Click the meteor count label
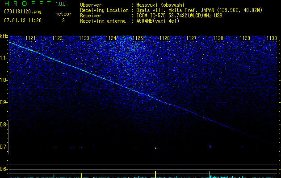Viewport: 281px width, 178px height. (63, 14)
